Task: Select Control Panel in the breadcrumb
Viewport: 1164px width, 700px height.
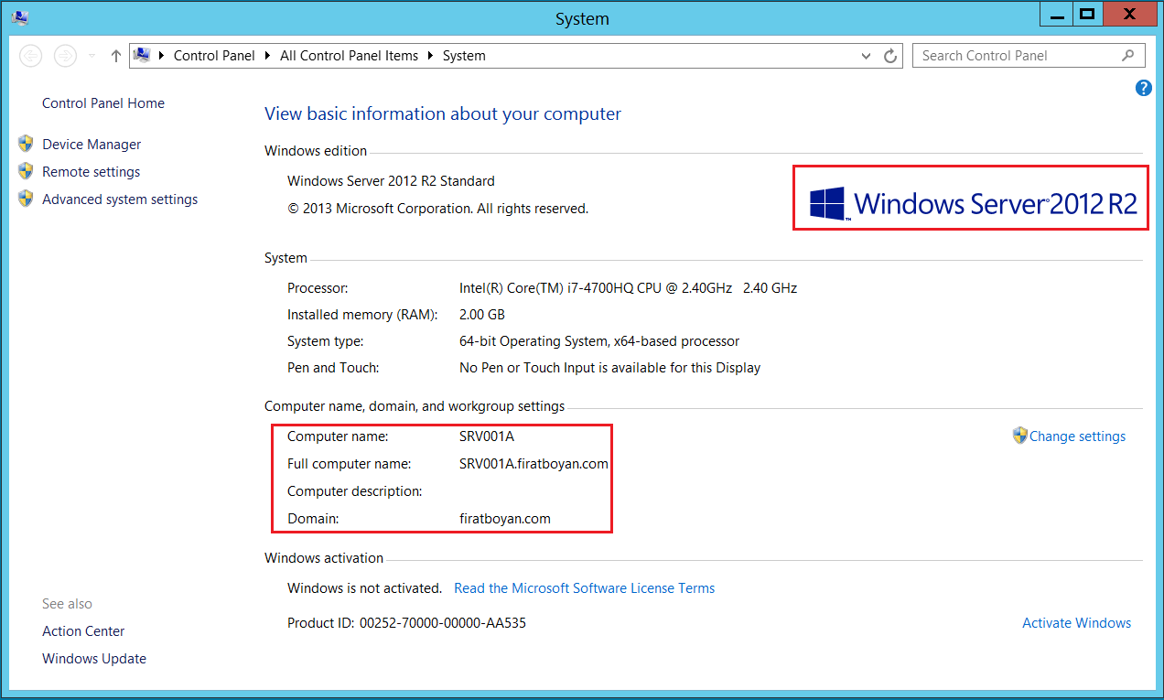Action: tap(214, 56)
